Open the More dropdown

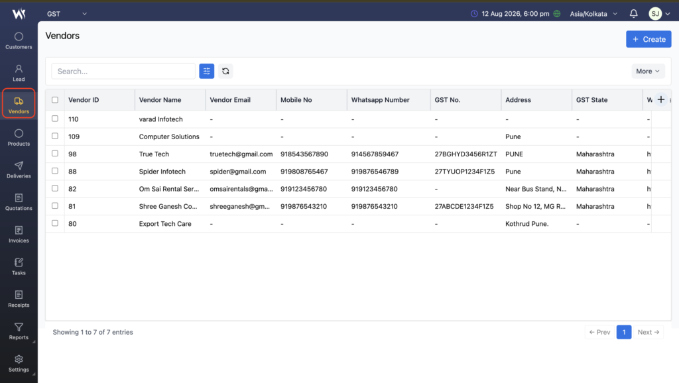(648, 71)
